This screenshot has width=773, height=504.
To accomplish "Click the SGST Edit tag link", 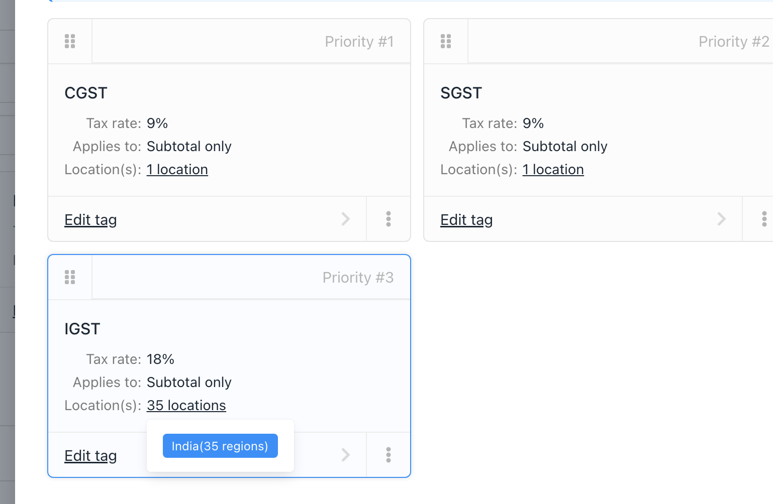I will (466, 220).
